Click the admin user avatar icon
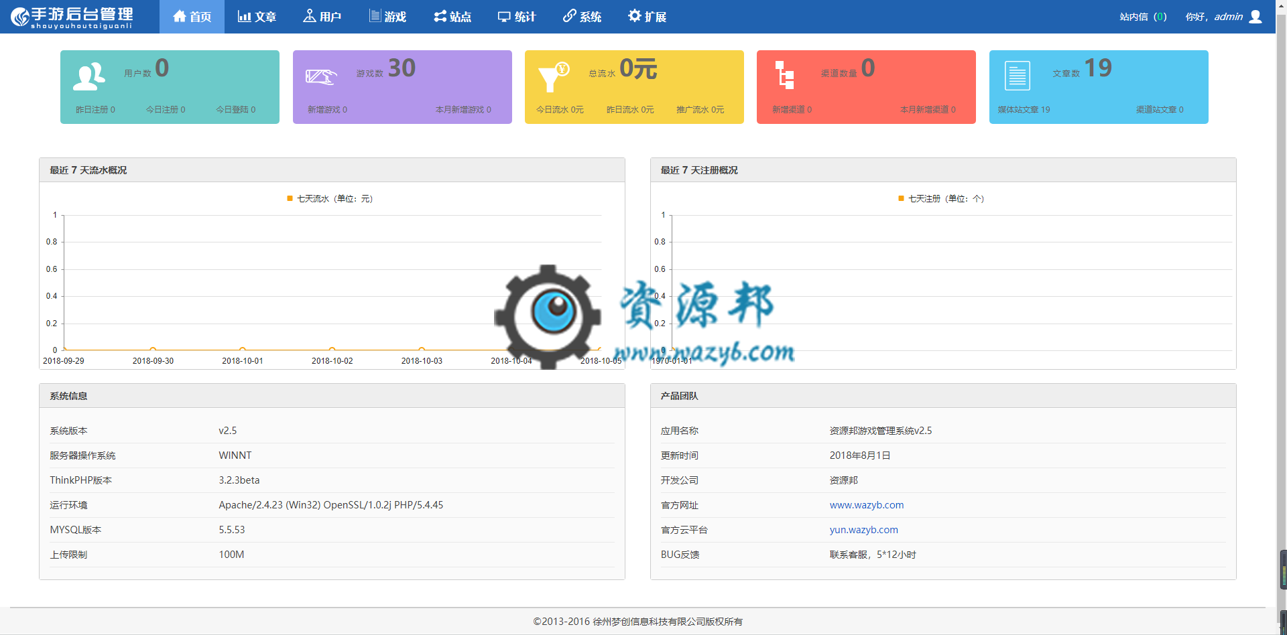This screenshot has height=635, width=1287. click(1255, 17)
